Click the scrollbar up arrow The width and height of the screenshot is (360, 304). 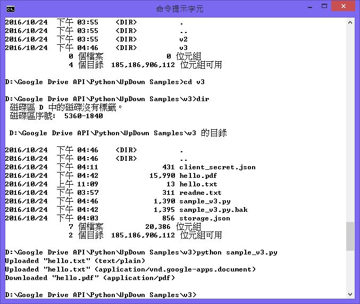click(350, 22)
